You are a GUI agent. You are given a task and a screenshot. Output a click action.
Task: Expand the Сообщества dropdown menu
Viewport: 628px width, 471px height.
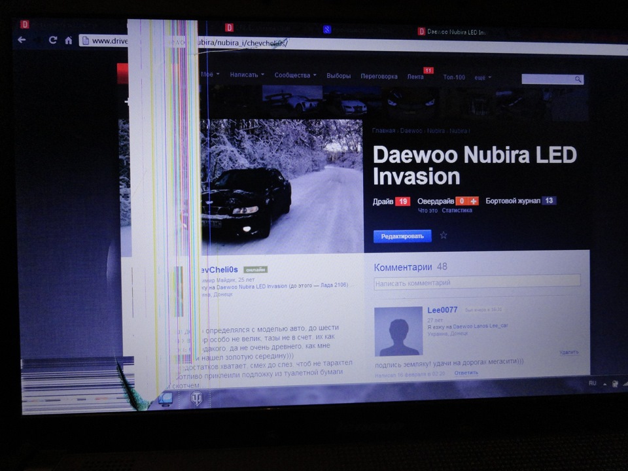point(295,75)
